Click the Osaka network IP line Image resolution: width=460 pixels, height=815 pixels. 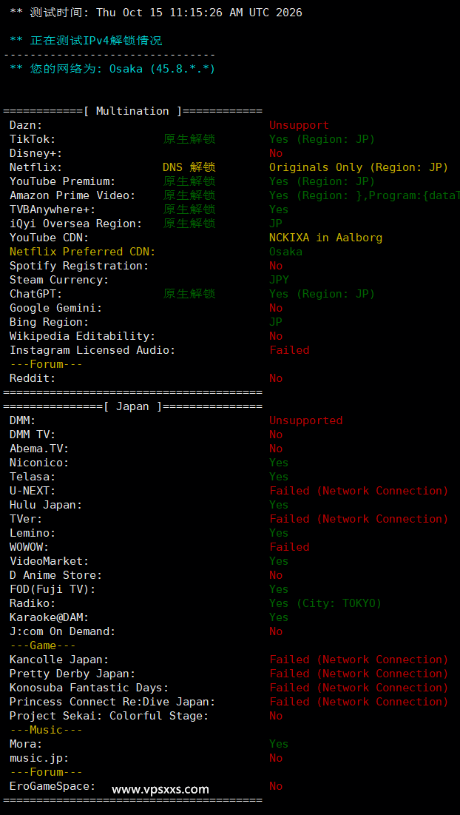[x=112, y=69]
